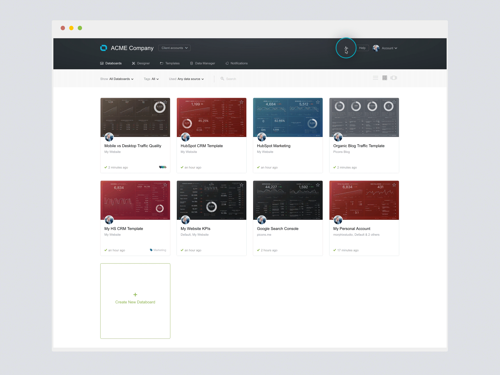Click the colored tags on Mobile vs Desktop card
This screenshot has height=375, width=500.
click(x=163, y=167)
